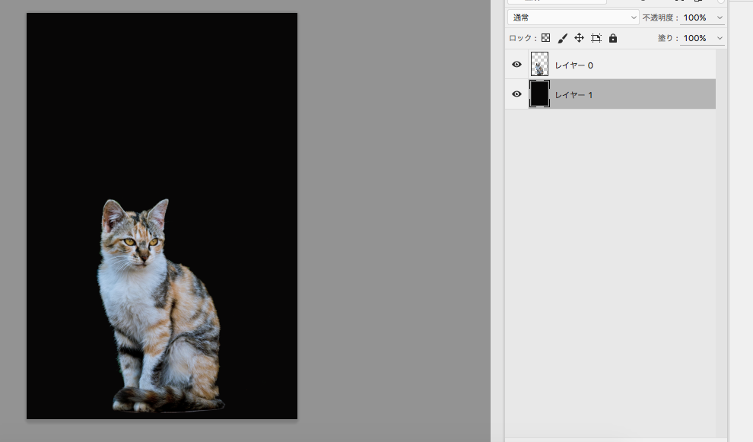
Task: Click the 不透明度 100% value field
Action: 696,17
